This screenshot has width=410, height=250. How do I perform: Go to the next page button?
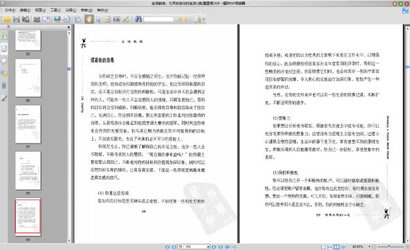214,247
